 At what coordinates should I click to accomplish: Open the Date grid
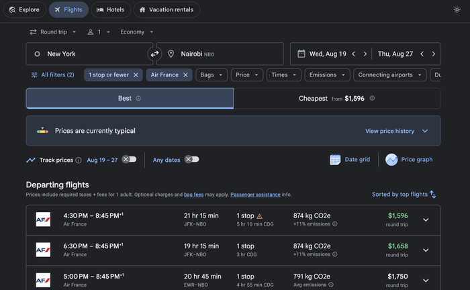coord(350,160)
